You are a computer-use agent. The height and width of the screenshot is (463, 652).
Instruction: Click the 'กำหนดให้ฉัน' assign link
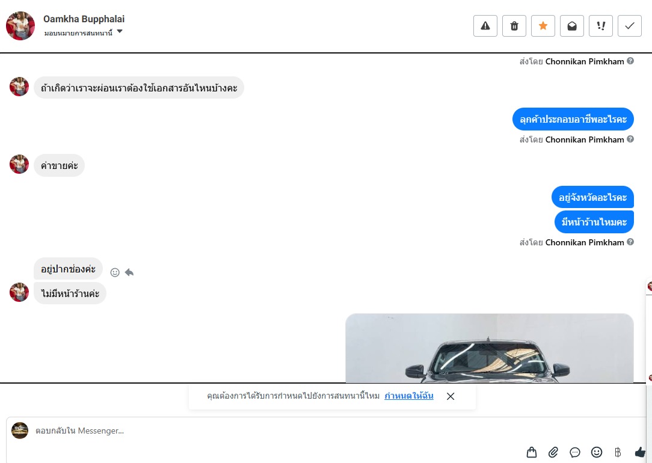pos(409,396)
